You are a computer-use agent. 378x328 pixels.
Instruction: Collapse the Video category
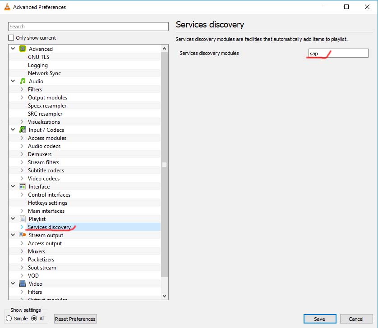13,283
